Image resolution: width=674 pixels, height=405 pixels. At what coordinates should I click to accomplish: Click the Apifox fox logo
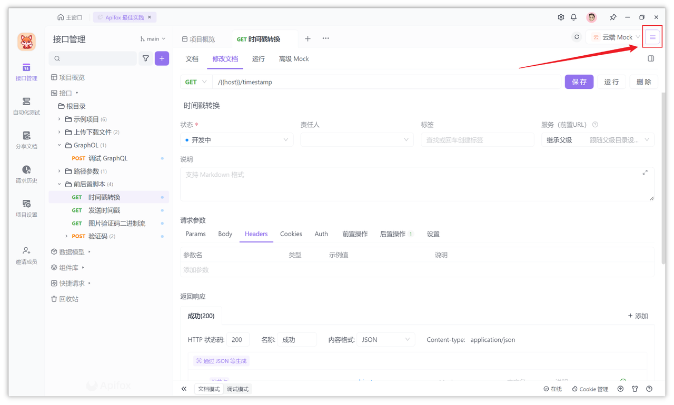26,42
